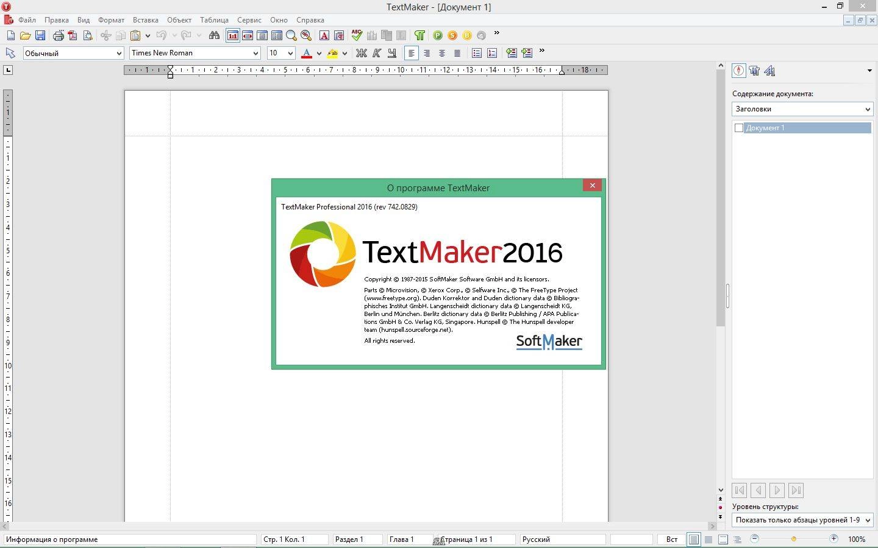The image size is (878, 548).
Task: Open sidebar character styles panel
Action: (x=769, y=71)
